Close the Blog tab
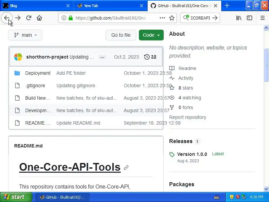269x202 pixels. (x=68, y=6)
